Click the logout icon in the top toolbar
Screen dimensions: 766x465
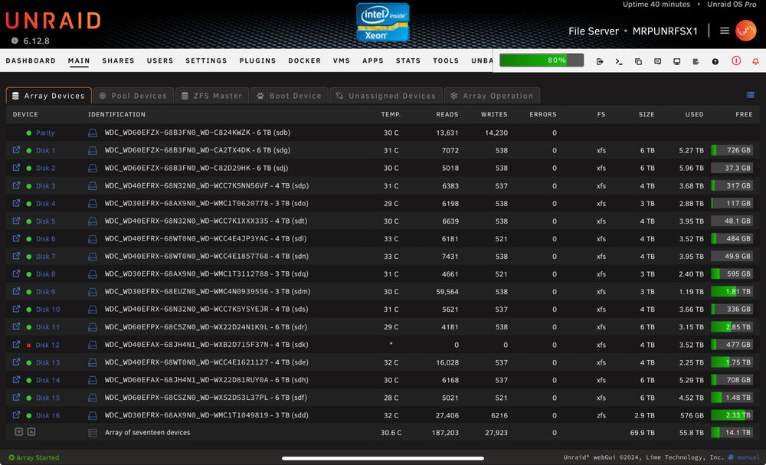pyautogui.click(x=600, y=61)
